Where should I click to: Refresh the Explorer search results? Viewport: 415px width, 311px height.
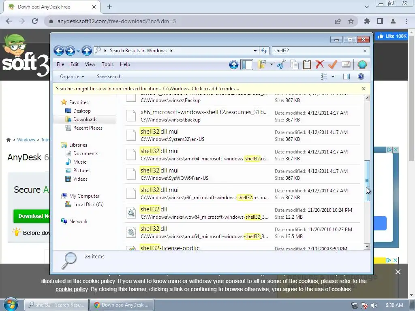tap(264, 51)
